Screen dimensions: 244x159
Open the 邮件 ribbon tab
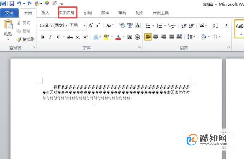point(105,13)
